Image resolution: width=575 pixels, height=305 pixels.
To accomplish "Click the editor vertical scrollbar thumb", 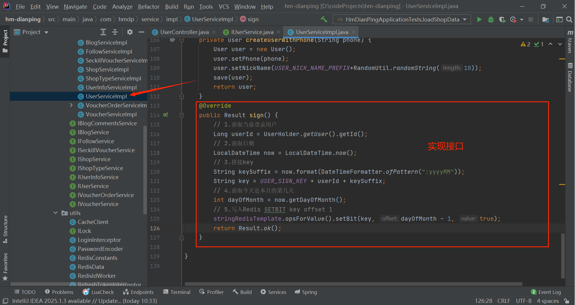I will 563,256.
